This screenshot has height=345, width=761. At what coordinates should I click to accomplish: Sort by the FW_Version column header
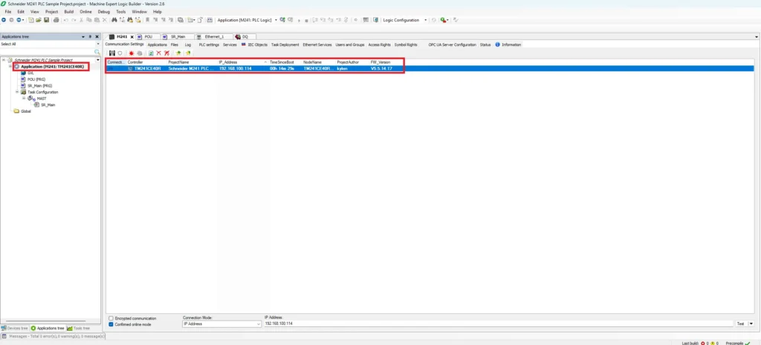pos(380,62)
